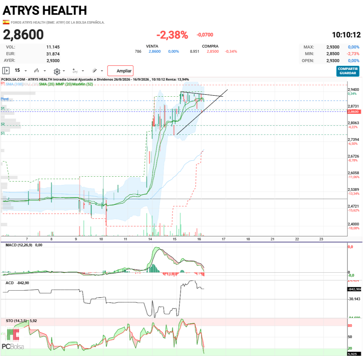Click the MAX value 2,9300
Image resolution: width=363 pixels, height=356 pixels.
[x=333, y=47]
